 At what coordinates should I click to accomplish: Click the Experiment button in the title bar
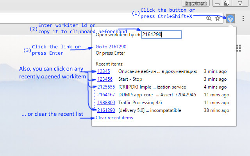click(x=196, y=4)
